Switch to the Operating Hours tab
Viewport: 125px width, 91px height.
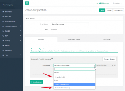tap(74, 39)
